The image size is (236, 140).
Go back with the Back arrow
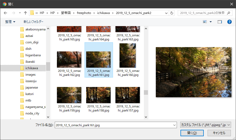[5, 13]
